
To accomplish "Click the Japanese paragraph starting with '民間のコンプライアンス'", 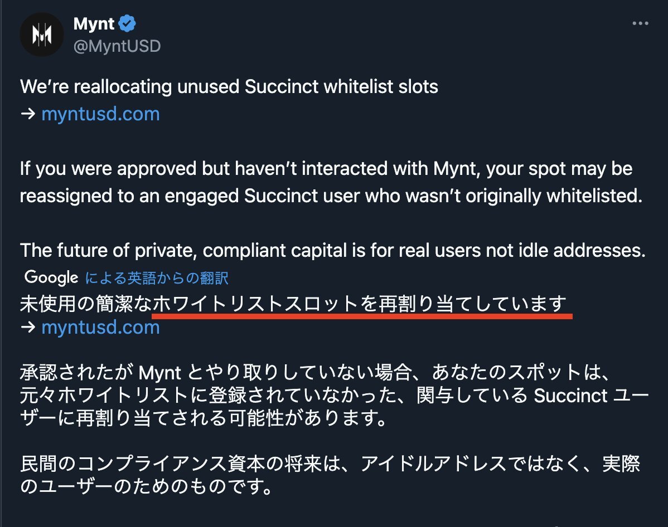I will 330,475.
